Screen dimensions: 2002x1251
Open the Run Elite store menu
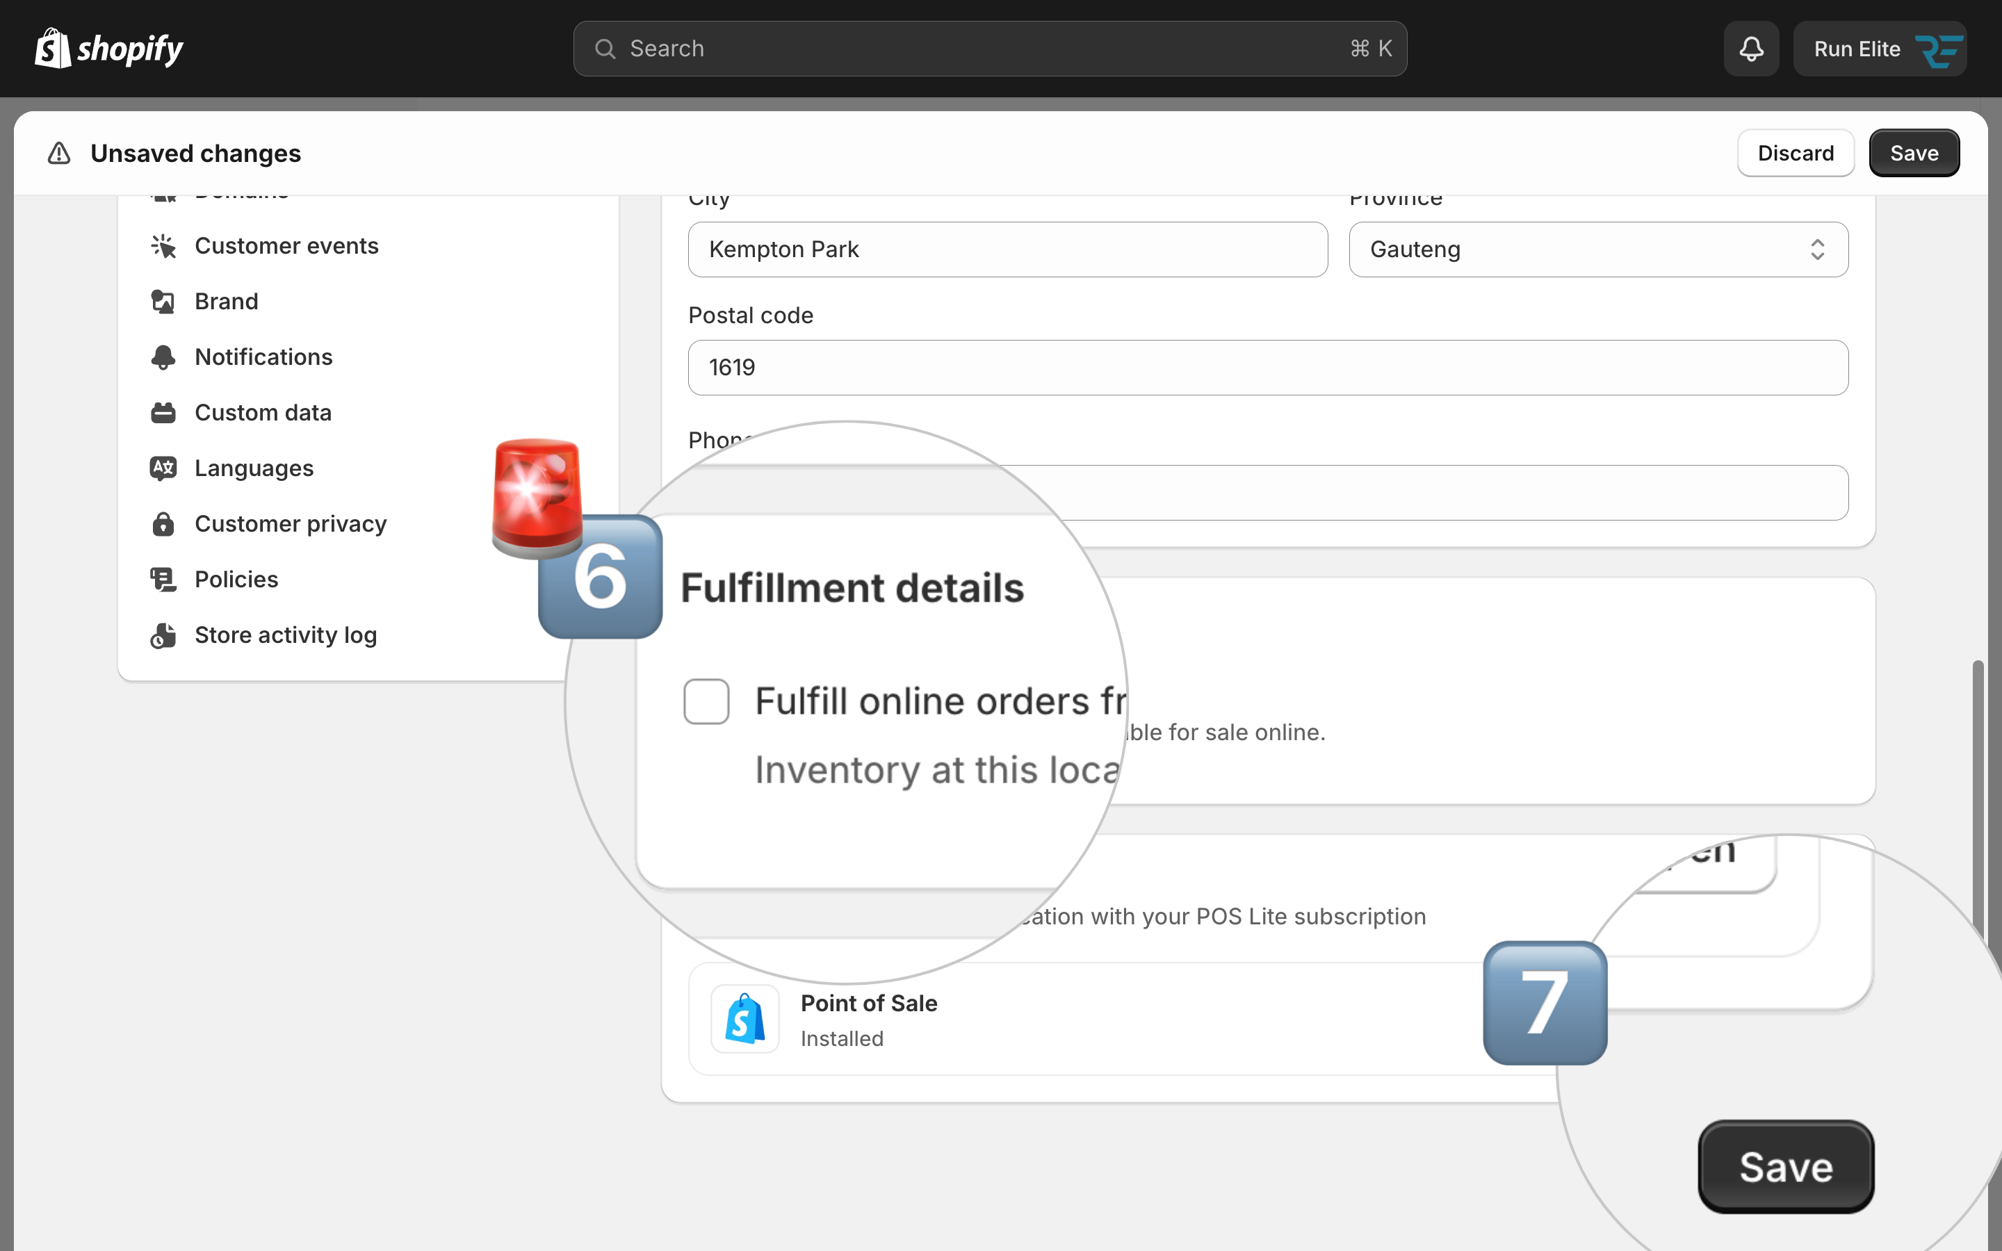[x=1880, y=49]
